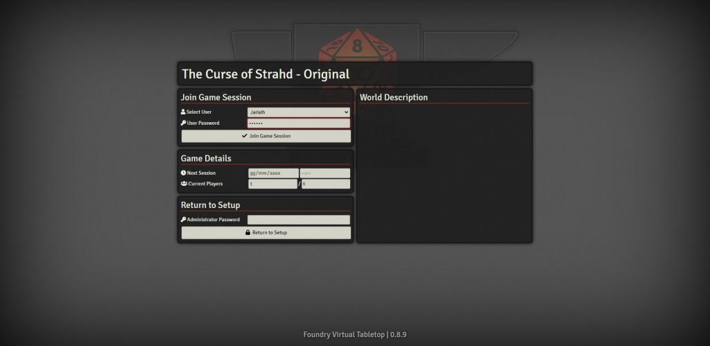Screen dimensions: 710x346
Task: Click the current players count field
Action: (x=272, y=184)
